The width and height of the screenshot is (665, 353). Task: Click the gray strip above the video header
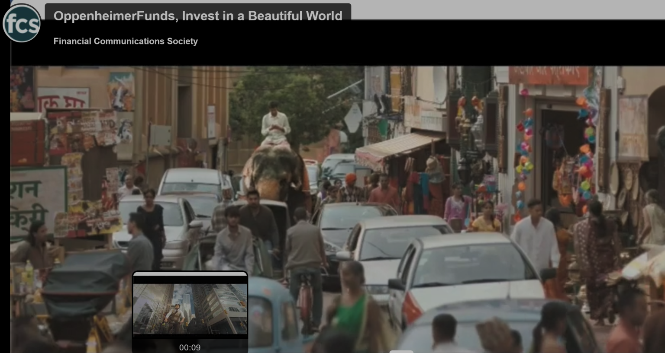click(x=507, y=9)
